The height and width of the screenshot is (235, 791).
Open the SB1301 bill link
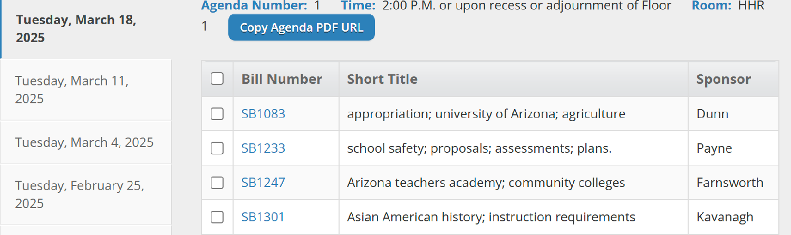pos(263,217)
